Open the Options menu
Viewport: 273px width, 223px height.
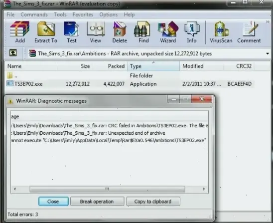[x=108, y=14]
